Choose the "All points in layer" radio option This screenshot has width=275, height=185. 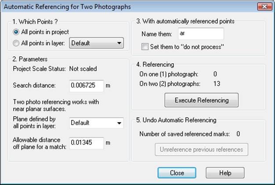tap(16, 43)
